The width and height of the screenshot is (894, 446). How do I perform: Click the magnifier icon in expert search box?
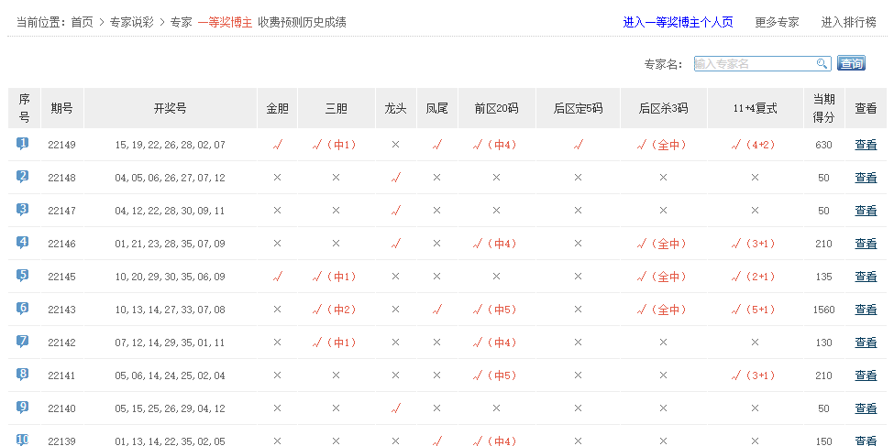[x=822, y=63]
